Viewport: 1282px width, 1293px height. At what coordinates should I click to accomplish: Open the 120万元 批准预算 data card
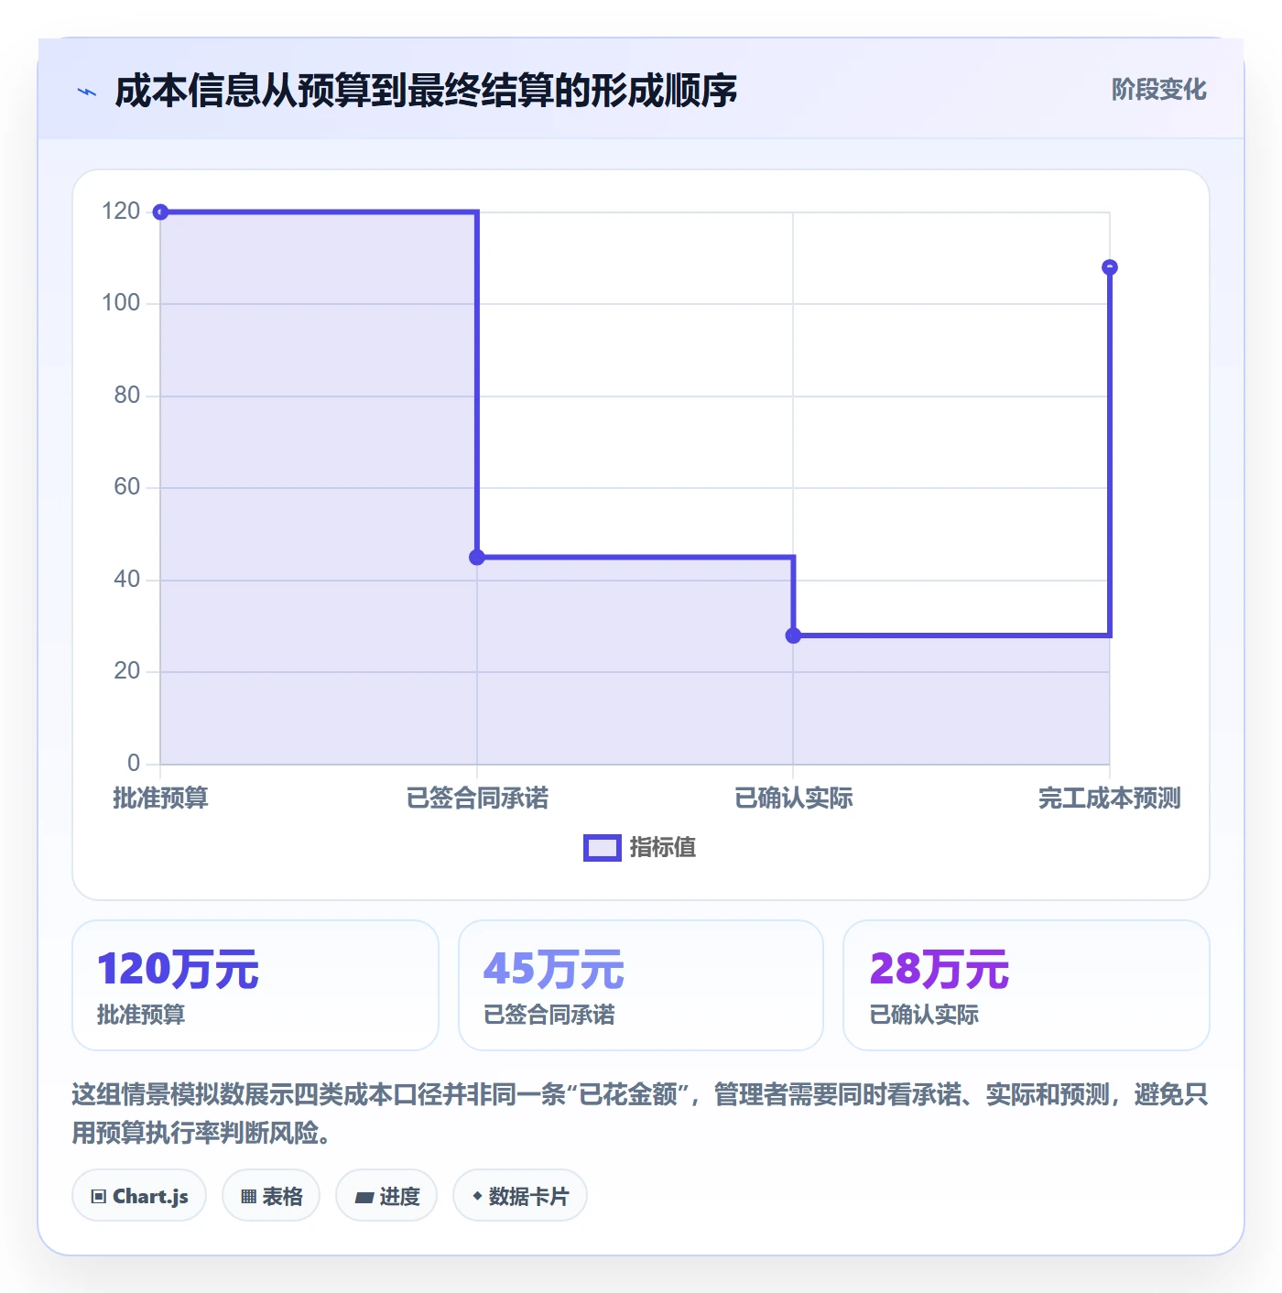[x=255, y=985]
